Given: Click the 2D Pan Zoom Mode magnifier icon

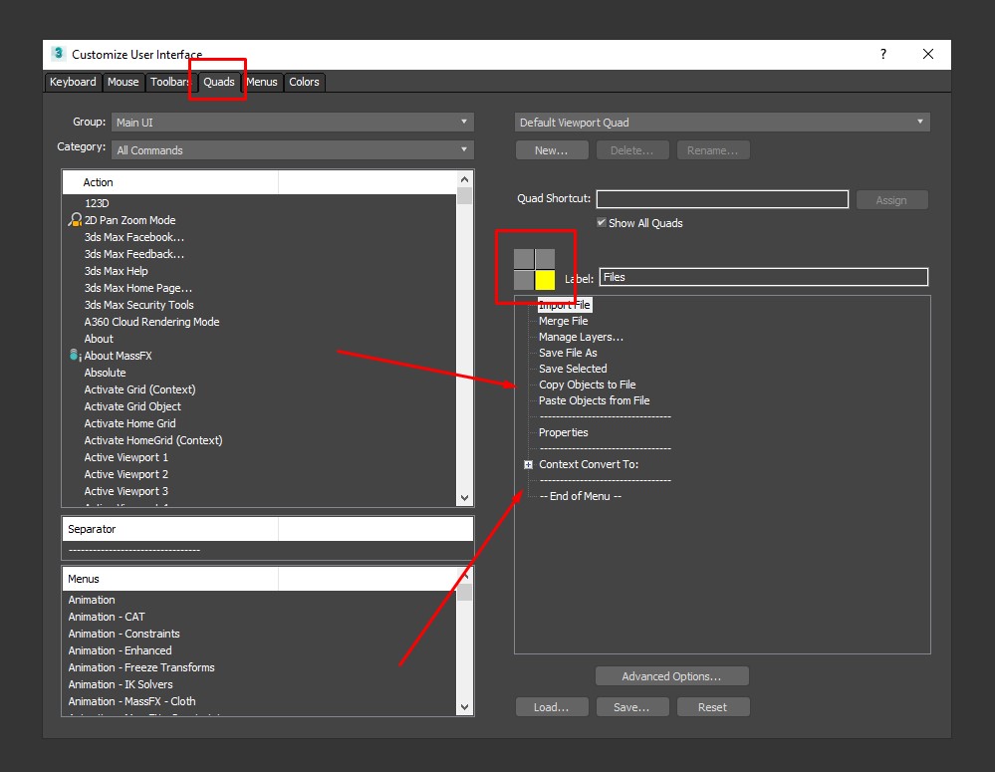Looking at the screenshot, I should pos(75,220).
